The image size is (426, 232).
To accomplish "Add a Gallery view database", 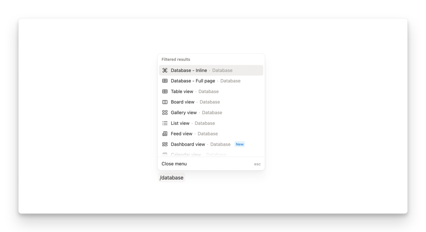I will click(x=211, y=113).
